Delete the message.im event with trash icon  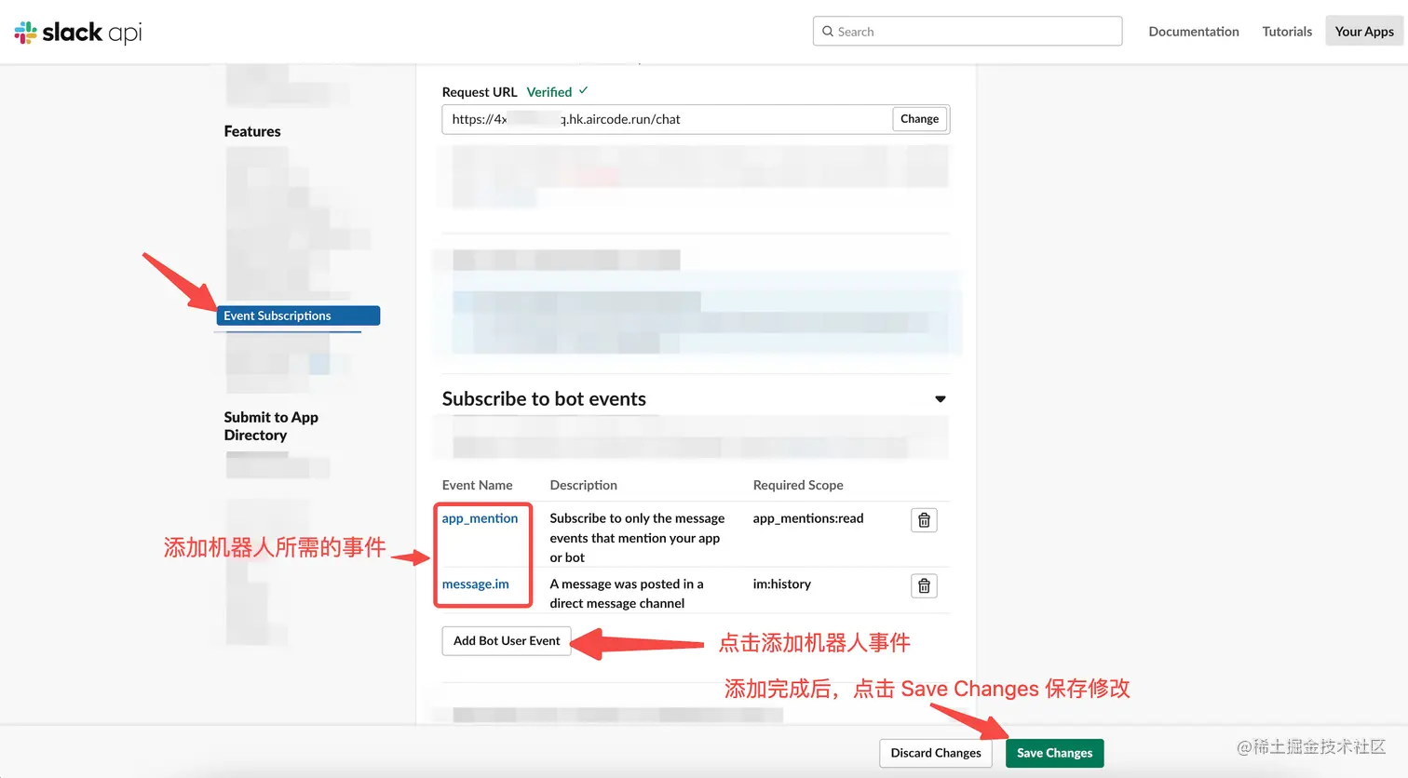924,586
